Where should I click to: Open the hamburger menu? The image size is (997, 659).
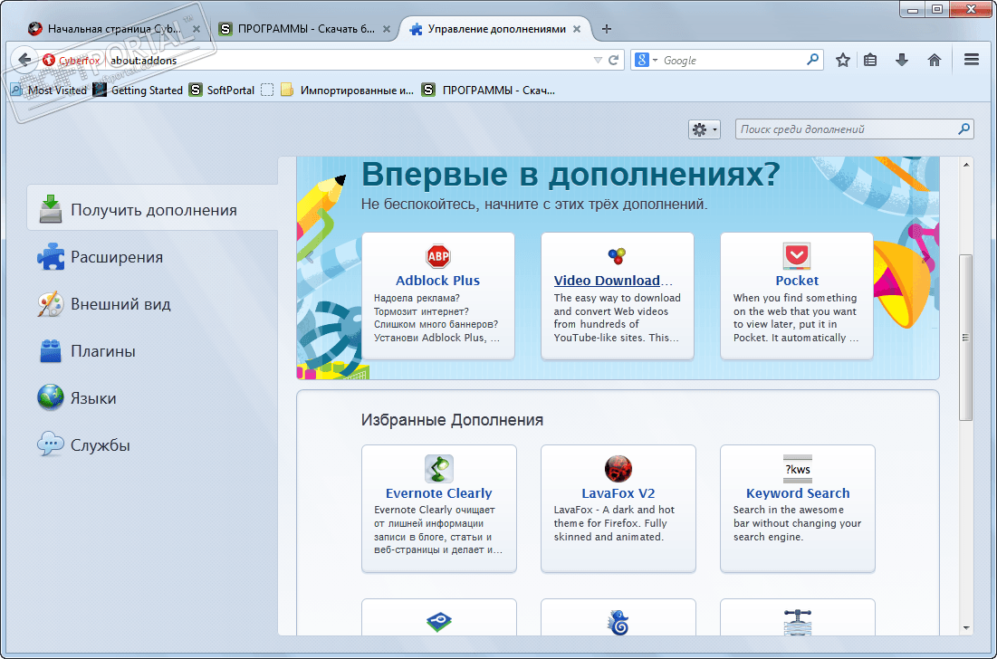click(x=971, y=60)
